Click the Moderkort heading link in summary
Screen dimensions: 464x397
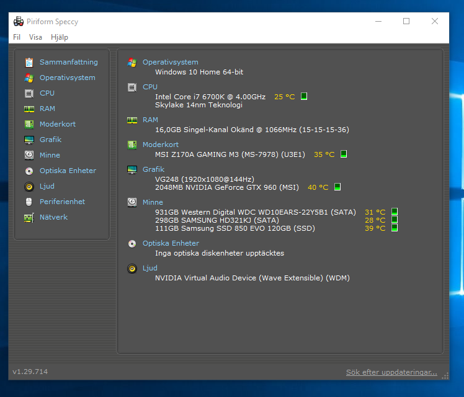tap(161, 145)
